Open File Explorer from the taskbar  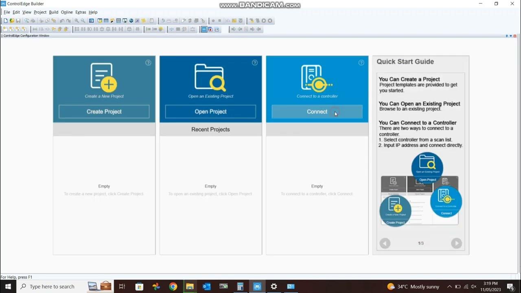(x=190, y=286)
